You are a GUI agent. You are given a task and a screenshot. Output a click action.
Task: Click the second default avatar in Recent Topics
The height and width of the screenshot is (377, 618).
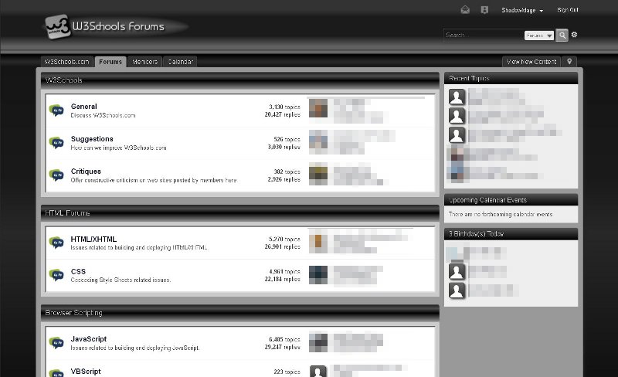pos(457,116)
